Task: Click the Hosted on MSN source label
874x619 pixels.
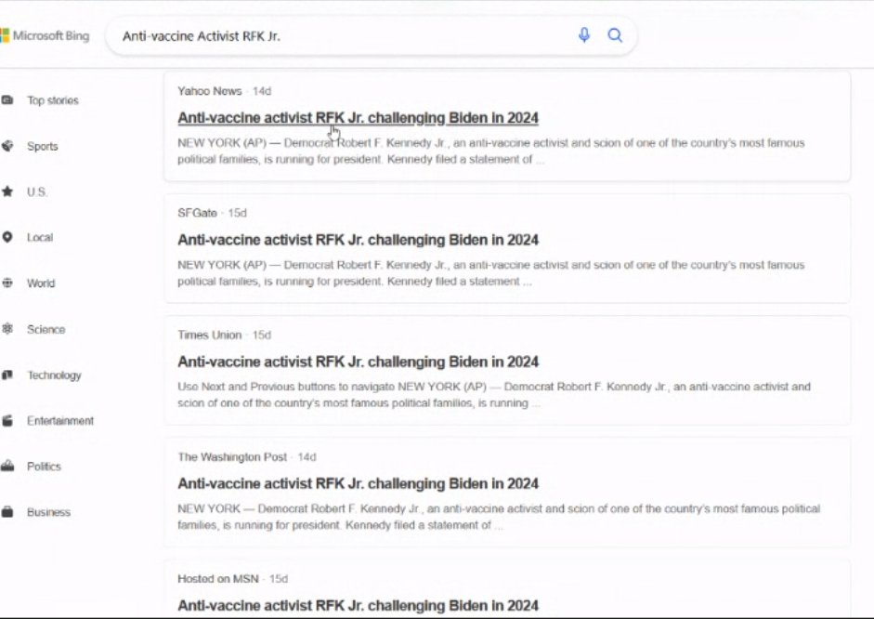Action: [218, 579]
